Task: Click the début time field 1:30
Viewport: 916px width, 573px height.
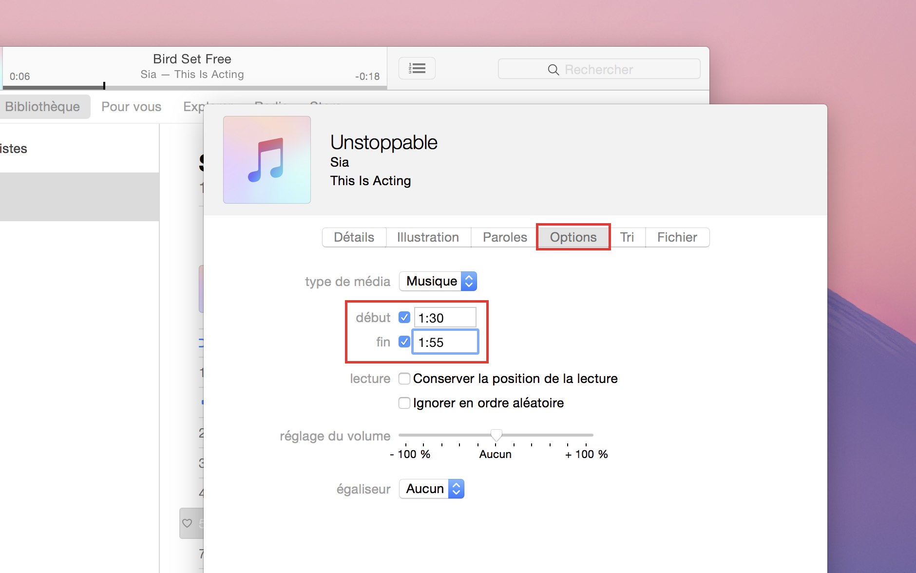Action: tap(445, 318)
